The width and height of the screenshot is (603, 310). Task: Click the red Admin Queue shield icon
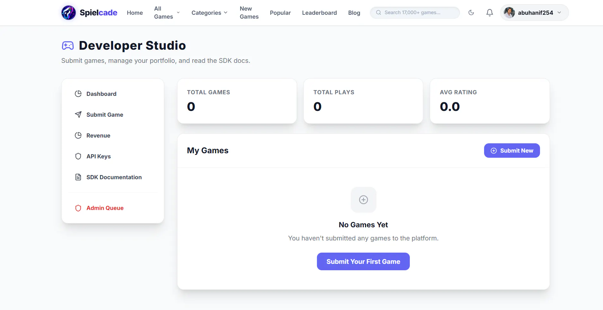[x=78, y=208]
